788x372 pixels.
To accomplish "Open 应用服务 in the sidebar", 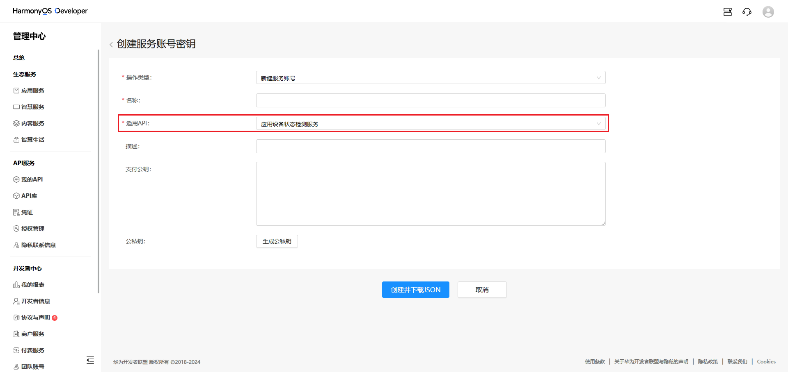I will (32, 91).
